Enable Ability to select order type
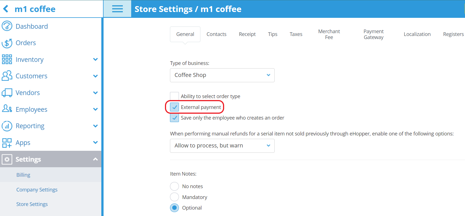The height and width of the screenshot is (216, 465). 174,96
